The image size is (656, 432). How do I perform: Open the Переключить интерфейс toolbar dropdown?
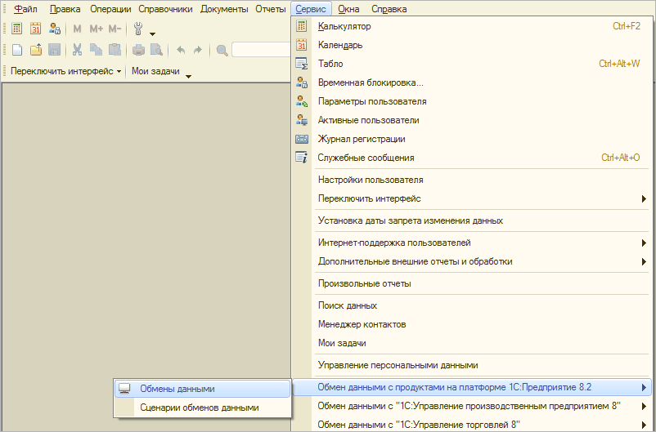pos(65,71)
